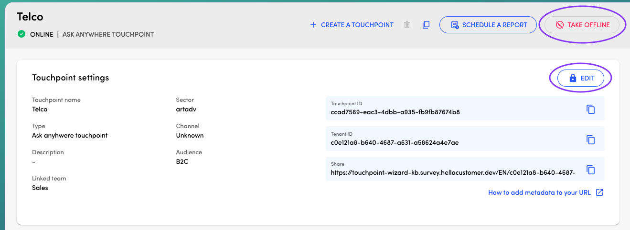Click Create a Touchpoint
The height and width of the screenshot is (230, 630).
[352, 25]
